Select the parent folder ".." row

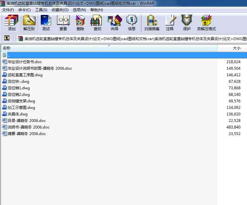point(9,55)
